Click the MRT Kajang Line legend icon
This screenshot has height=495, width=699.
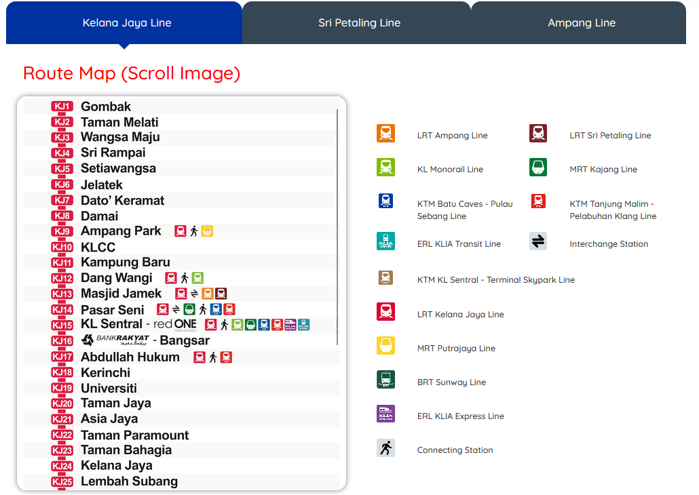tap(538, 167)
